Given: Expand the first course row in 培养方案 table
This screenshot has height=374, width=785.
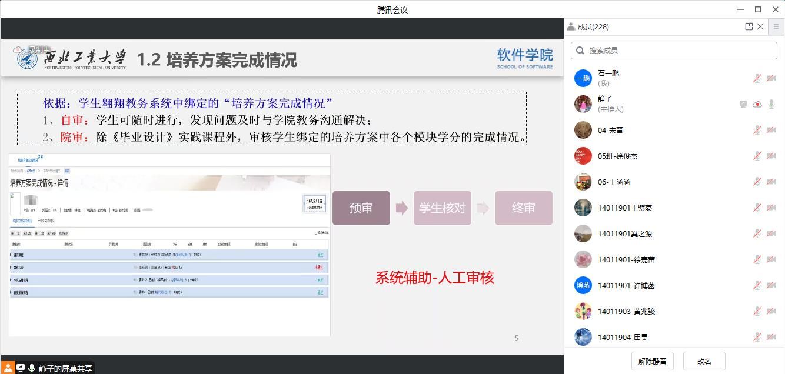Looking at the screenshot, I should [11, 255].
